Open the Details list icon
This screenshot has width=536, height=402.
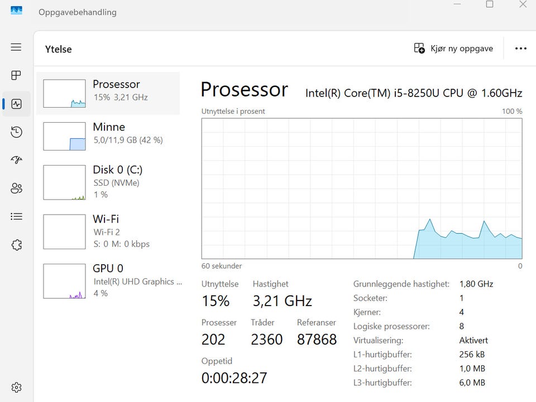(x=16, y=216)
